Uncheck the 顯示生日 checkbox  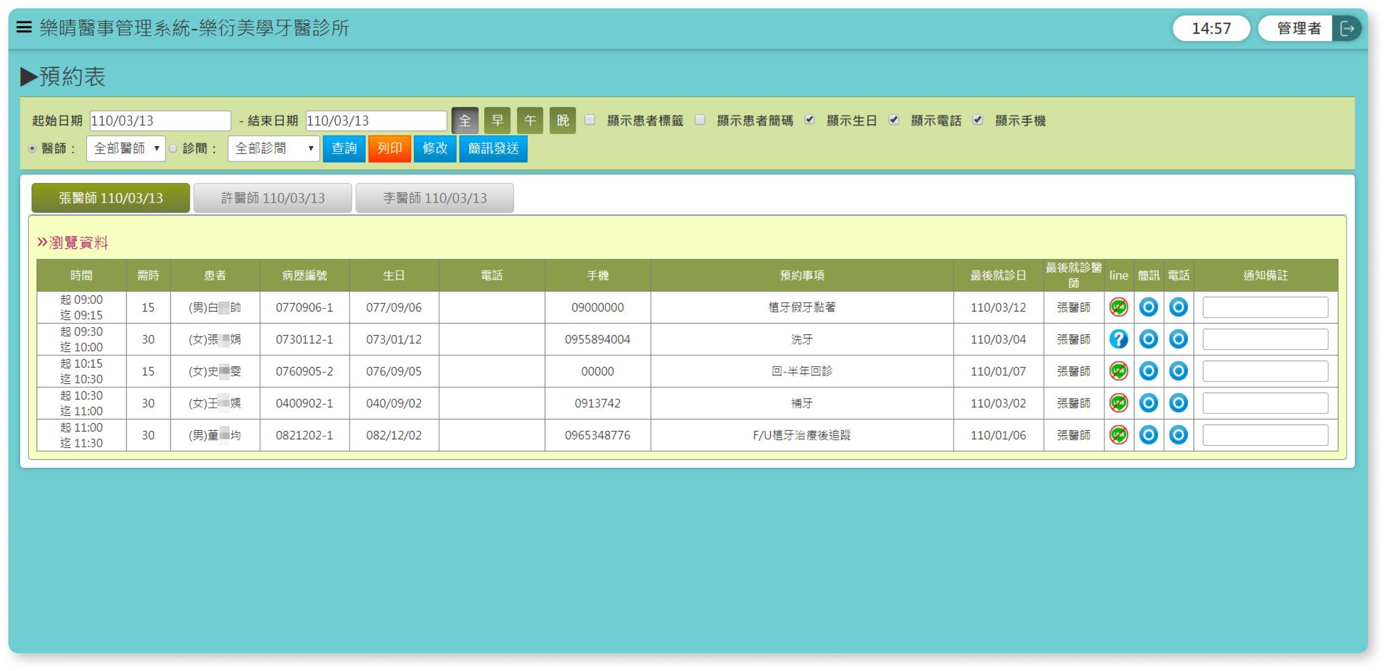pos(809,120)
